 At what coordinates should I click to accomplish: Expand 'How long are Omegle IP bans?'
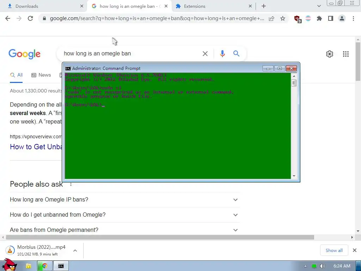pos(124,200)
